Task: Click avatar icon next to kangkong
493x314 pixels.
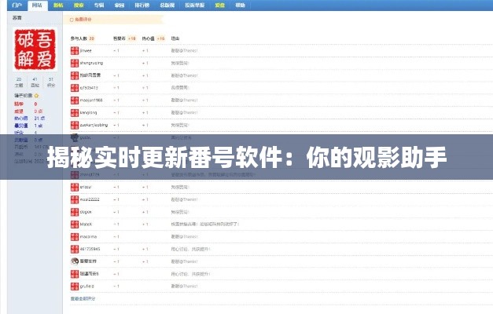Action: [75, 113]
